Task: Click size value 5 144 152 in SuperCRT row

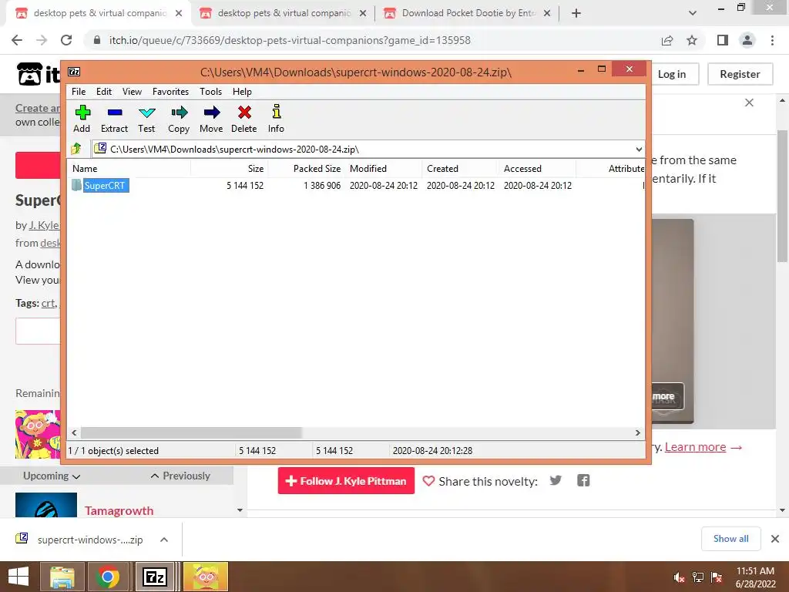Action: (245, 185)
